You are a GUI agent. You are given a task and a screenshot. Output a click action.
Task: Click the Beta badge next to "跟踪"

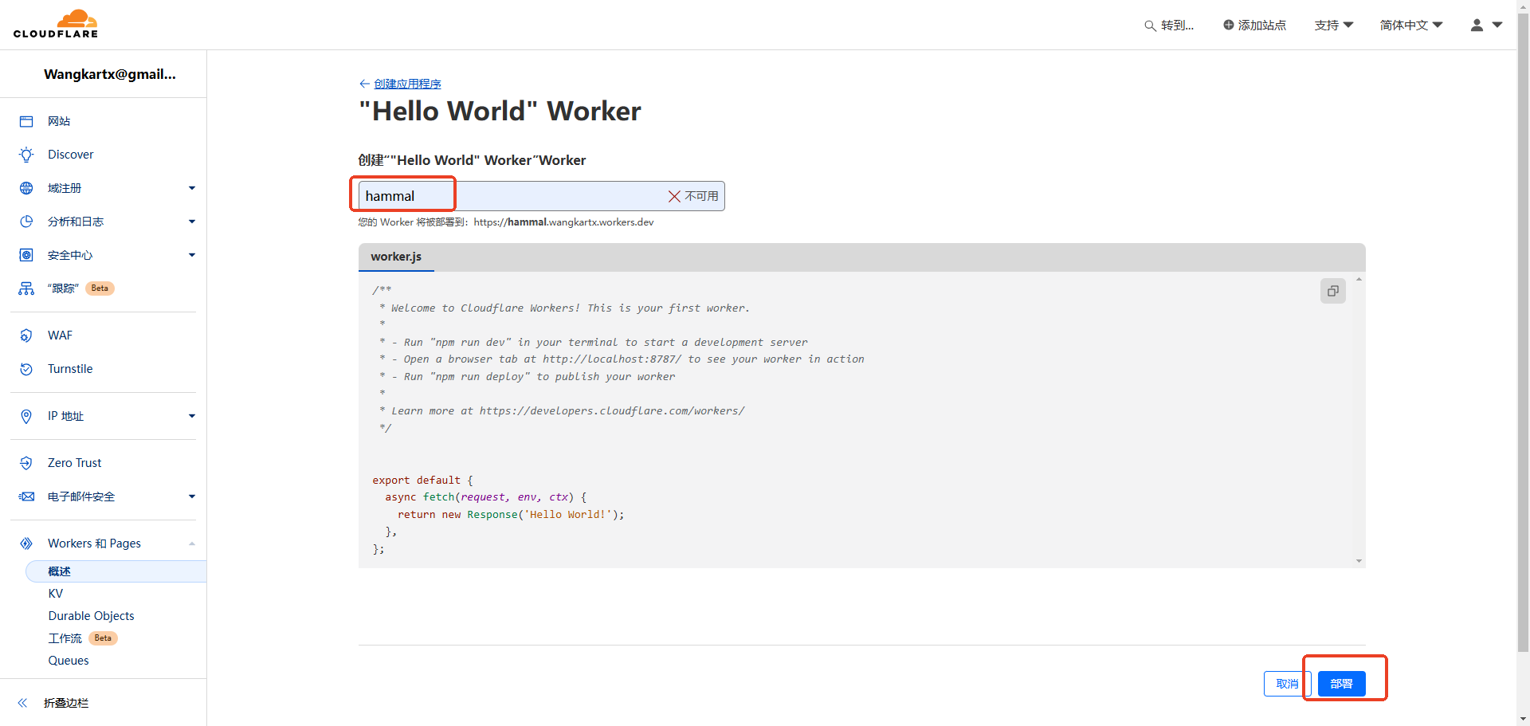point(100,288)
